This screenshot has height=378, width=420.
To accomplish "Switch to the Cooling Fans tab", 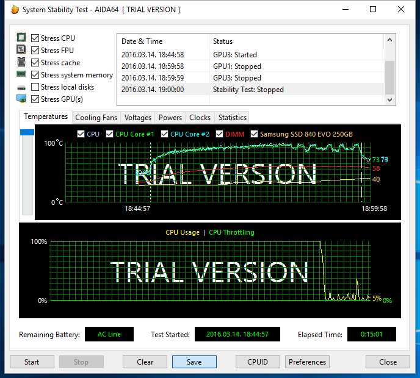I will pyautogui.click(x=96, y=118).
